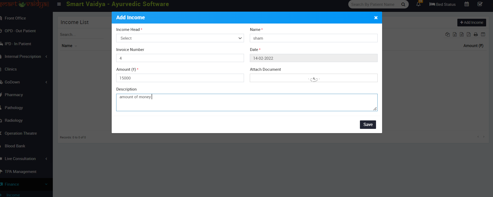Screen dimensions: 493x197
Task: Click the Attach Document upload field
Action: click(313, 78)
